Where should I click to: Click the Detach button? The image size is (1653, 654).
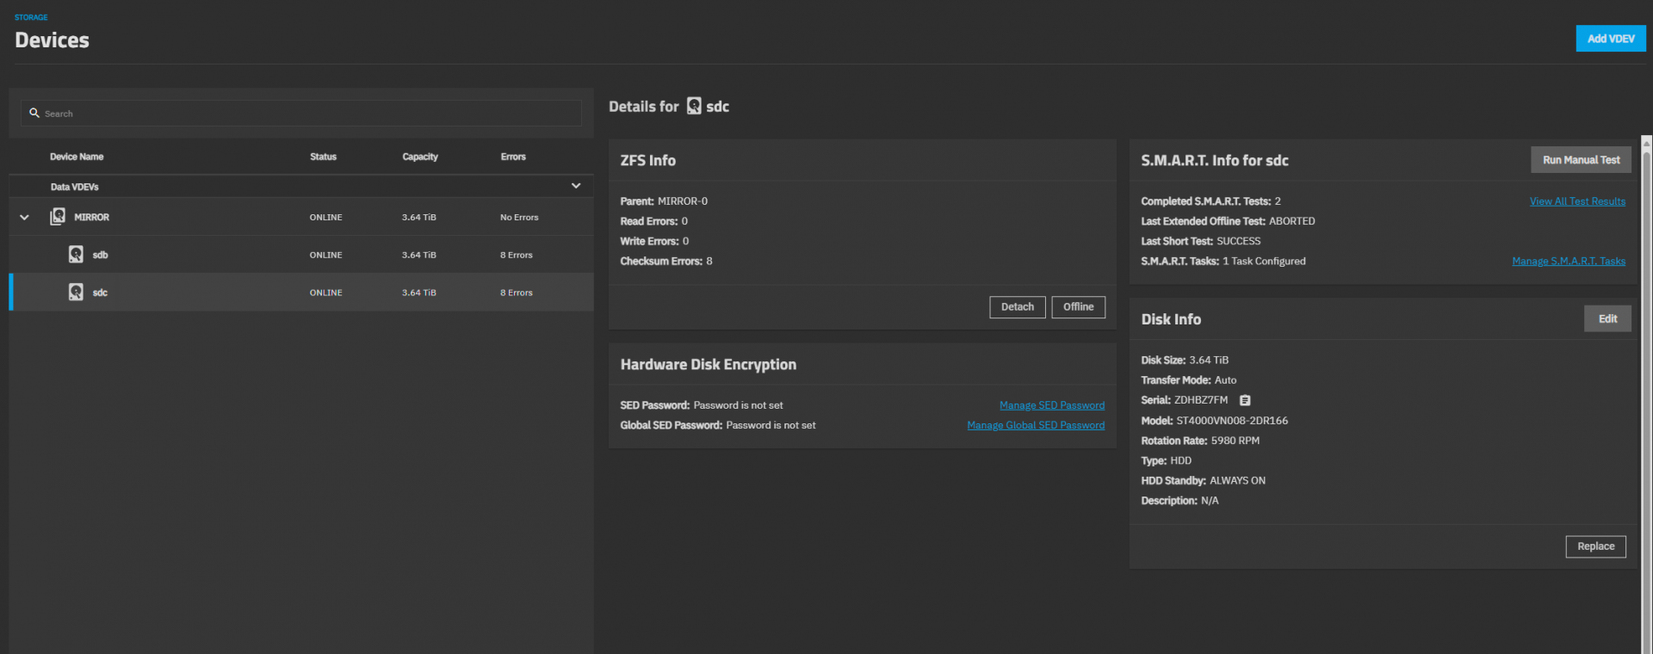(1018, 307)
